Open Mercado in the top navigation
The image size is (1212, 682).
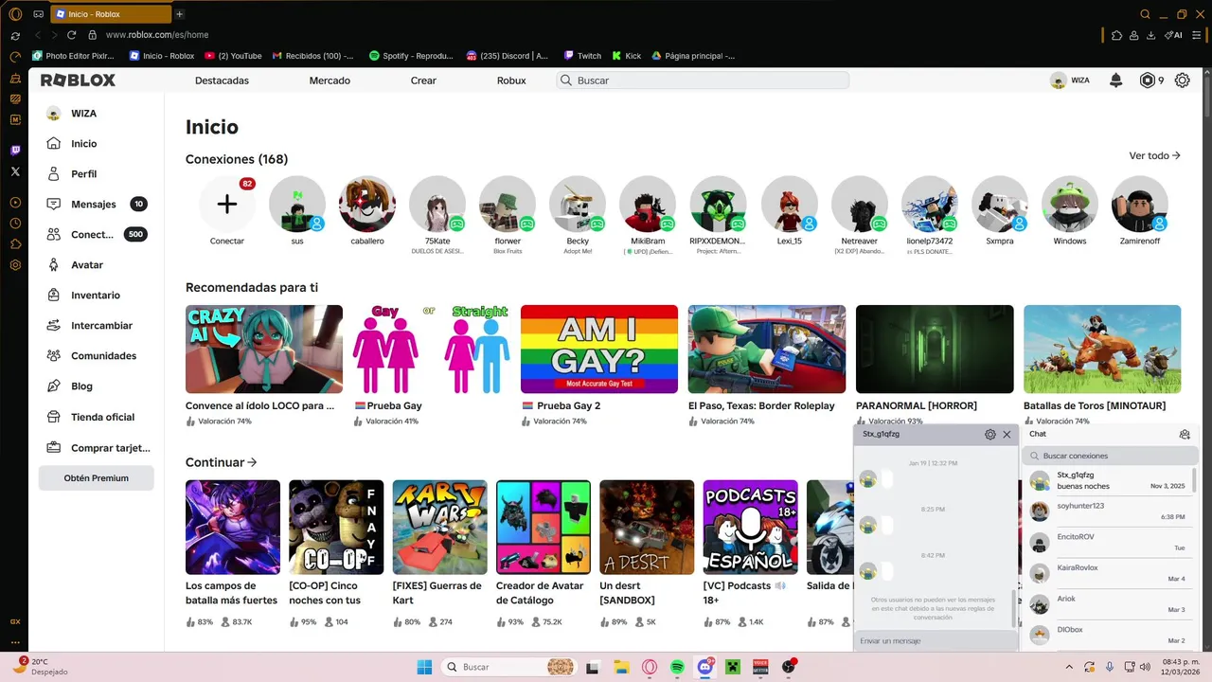pos(330,81)
